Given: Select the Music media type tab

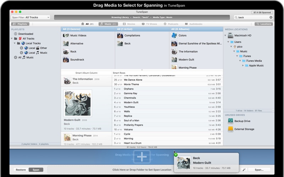Looking at the screenshot, I should (108, 24).
